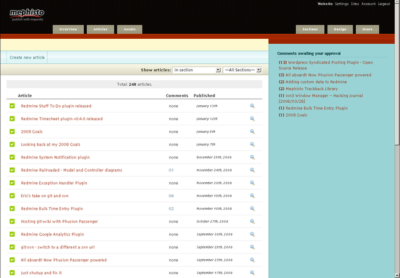The image size is (400, 278).
Task: Open Account in top menu
Action: tap(368, 4)
